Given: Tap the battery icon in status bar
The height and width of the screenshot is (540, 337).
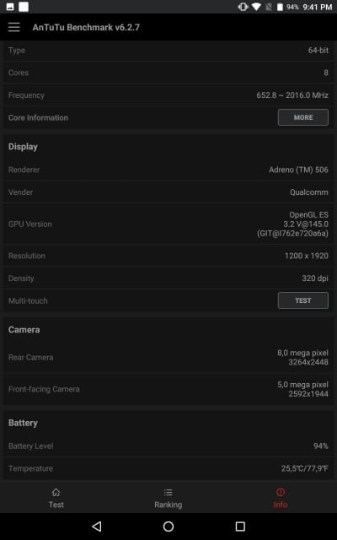Looking at the screenshot, I should point(280,7).
